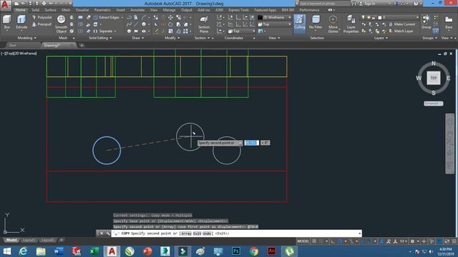458x257 pixels.
Task: Choose the Polysolid tool
Action: (x=42, y=17)
